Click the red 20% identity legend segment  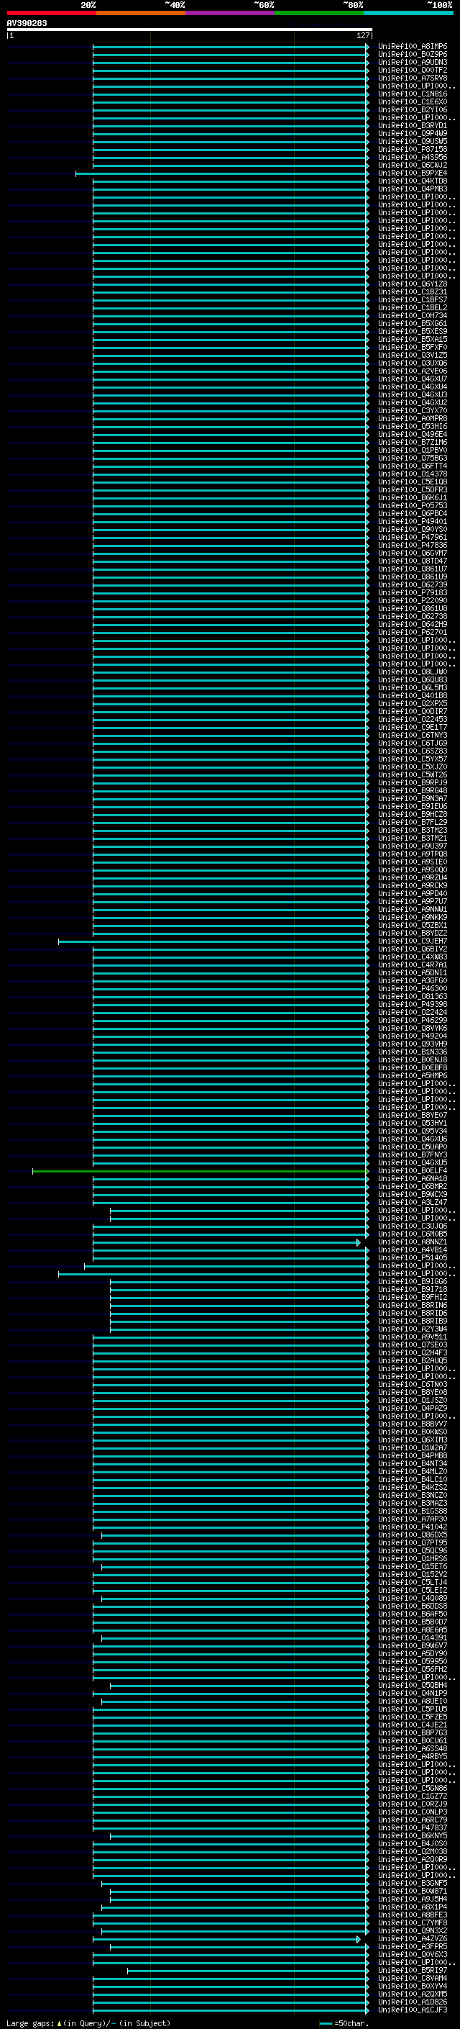(51, 13)
